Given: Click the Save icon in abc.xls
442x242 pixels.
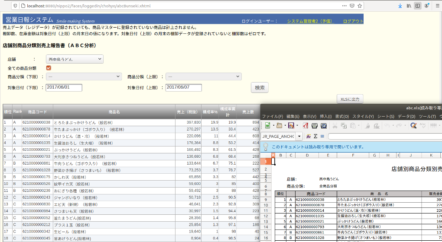Looking at the screenshot, I should [x=291, y=126].
